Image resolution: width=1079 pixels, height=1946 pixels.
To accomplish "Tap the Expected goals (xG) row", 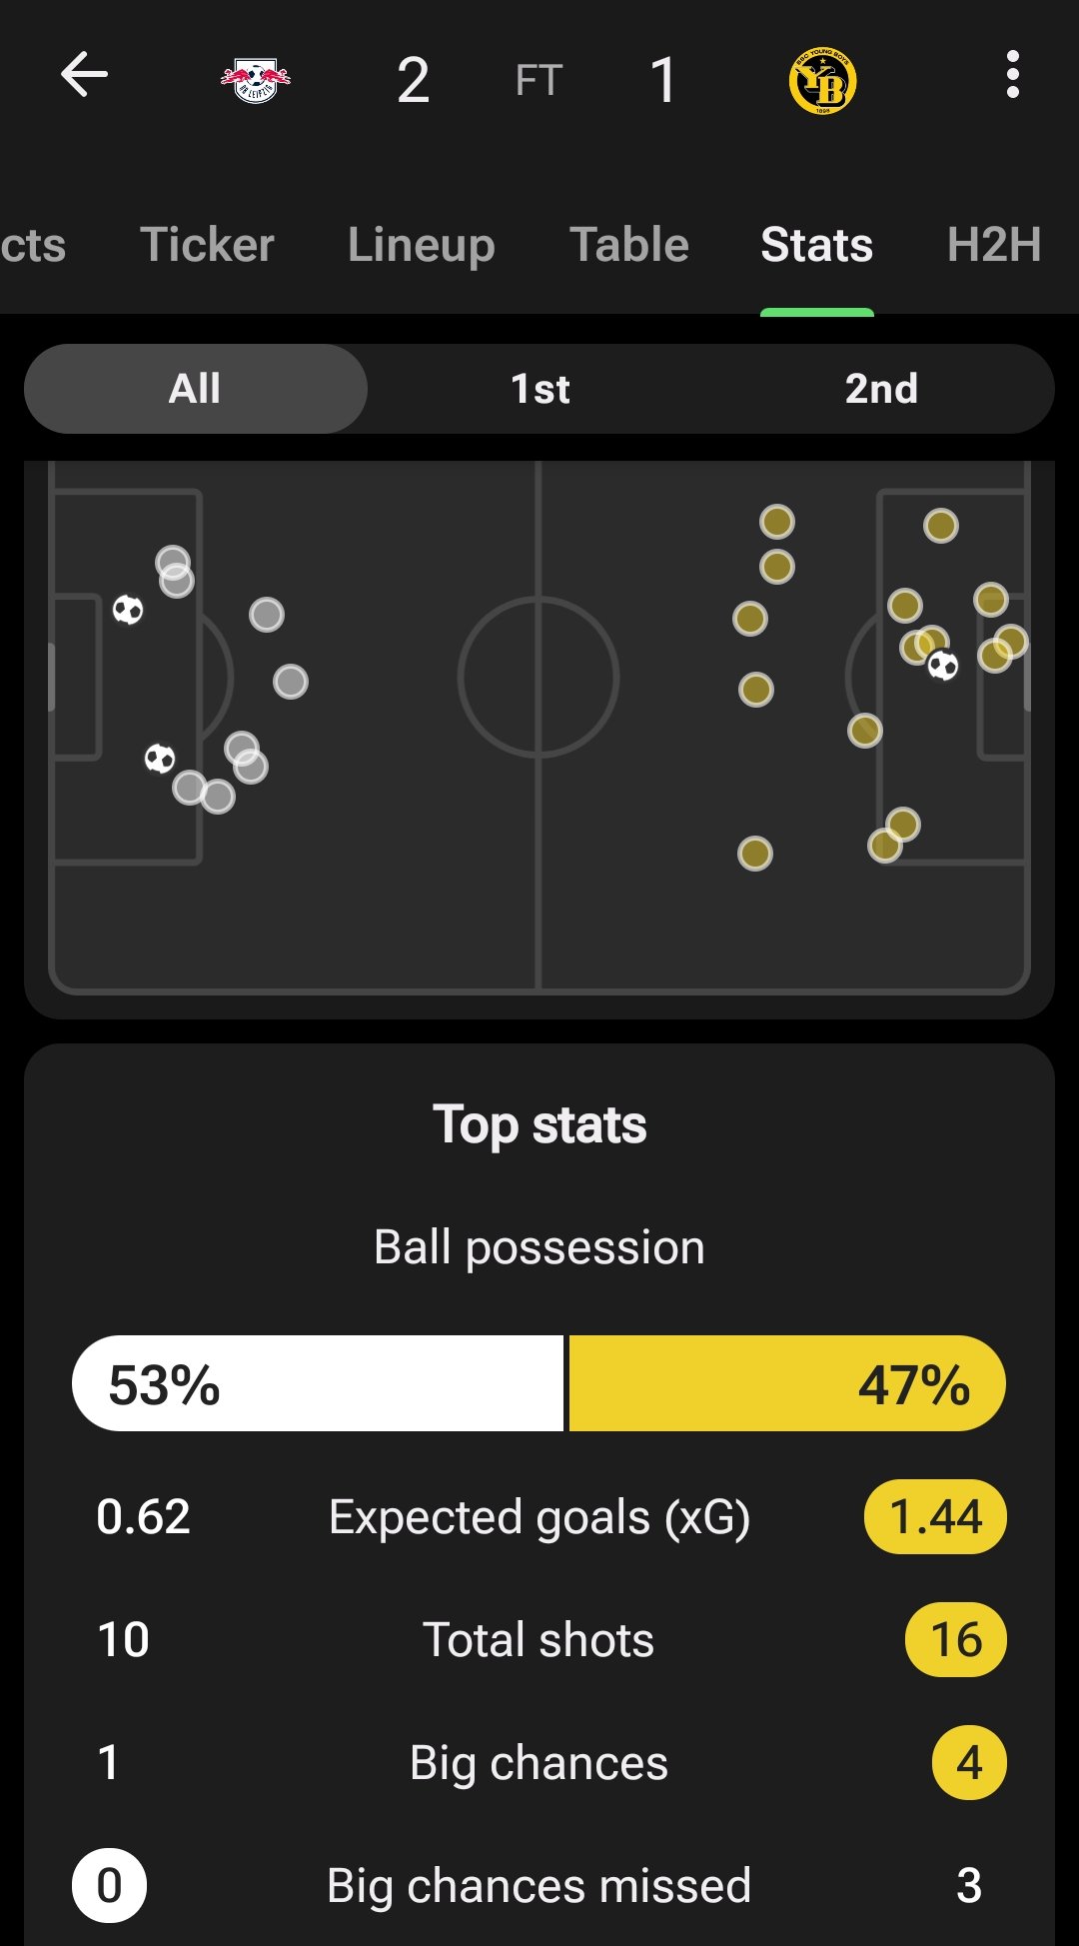I will point(539,1516).
